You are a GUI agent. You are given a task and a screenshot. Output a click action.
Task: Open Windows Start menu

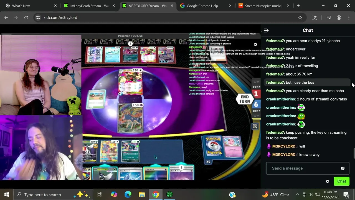(7, 195)
